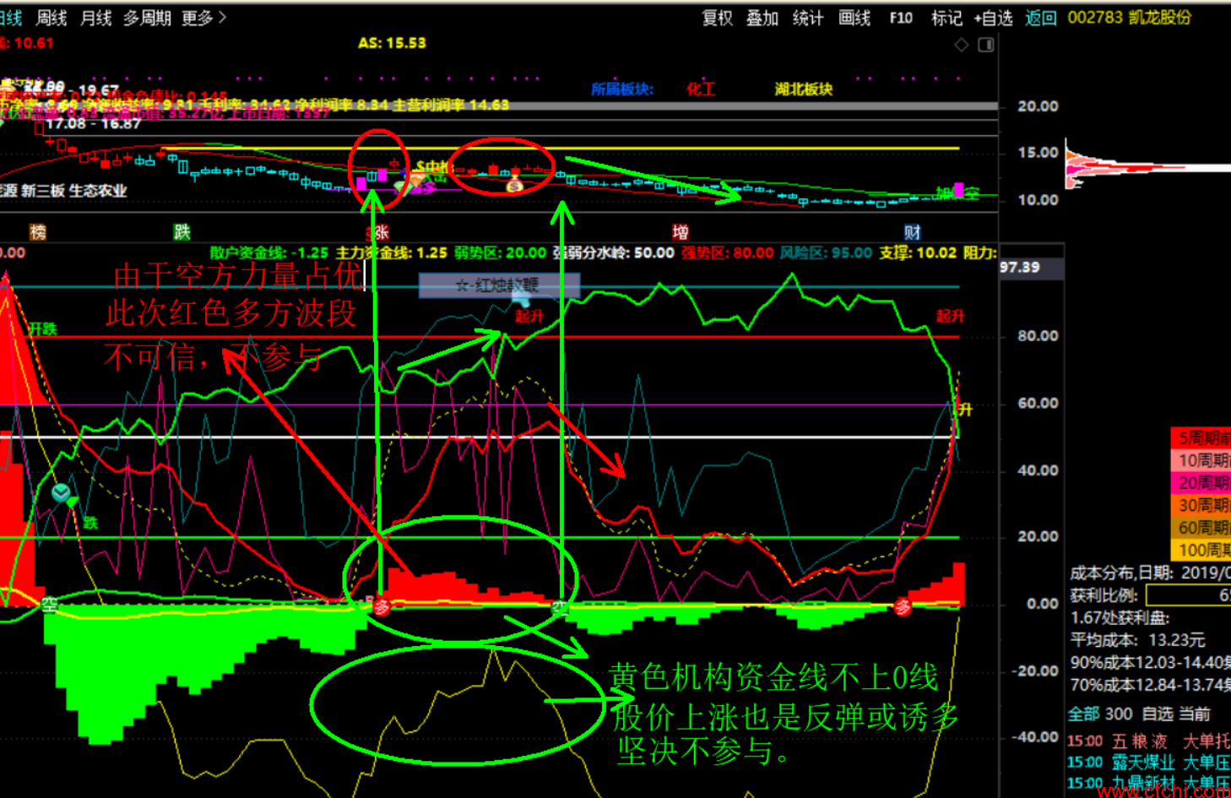Click the green 空 signal marker near center
Viewport: 1231px width, 798px height.
[560, 606]
